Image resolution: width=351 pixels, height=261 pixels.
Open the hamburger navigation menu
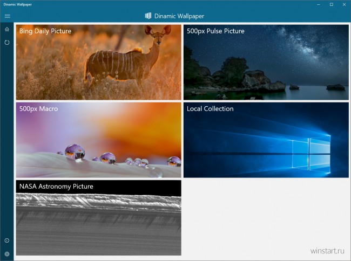(7, 16)
